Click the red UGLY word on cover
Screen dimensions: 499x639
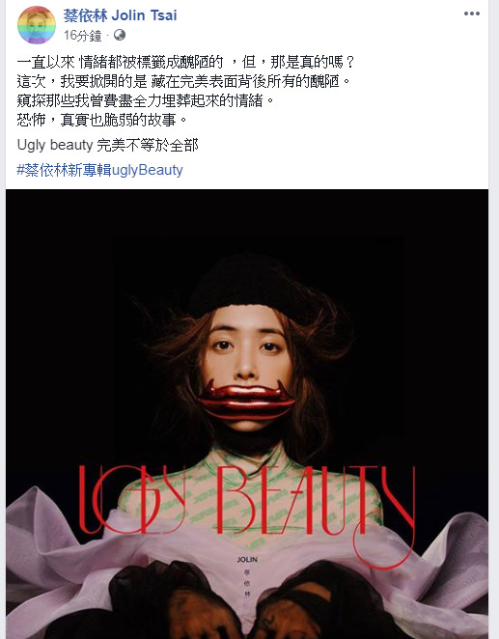point(131,500)
